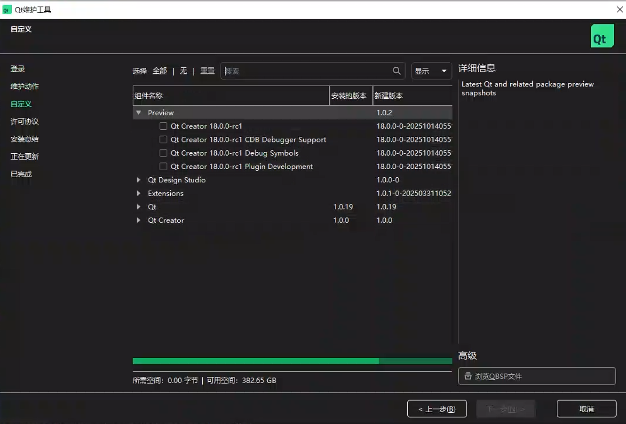Click the 可用空间: 382.65 GB text
Viewport: 626px width, 424px height.
[242, 380]
